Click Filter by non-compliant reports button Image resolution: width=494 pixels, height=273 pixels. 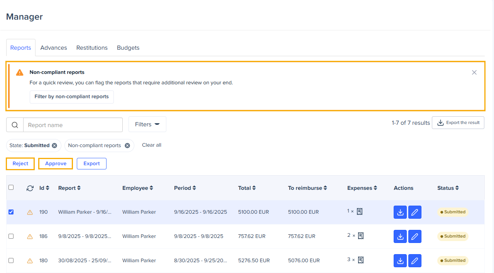(x=71, y=97)
